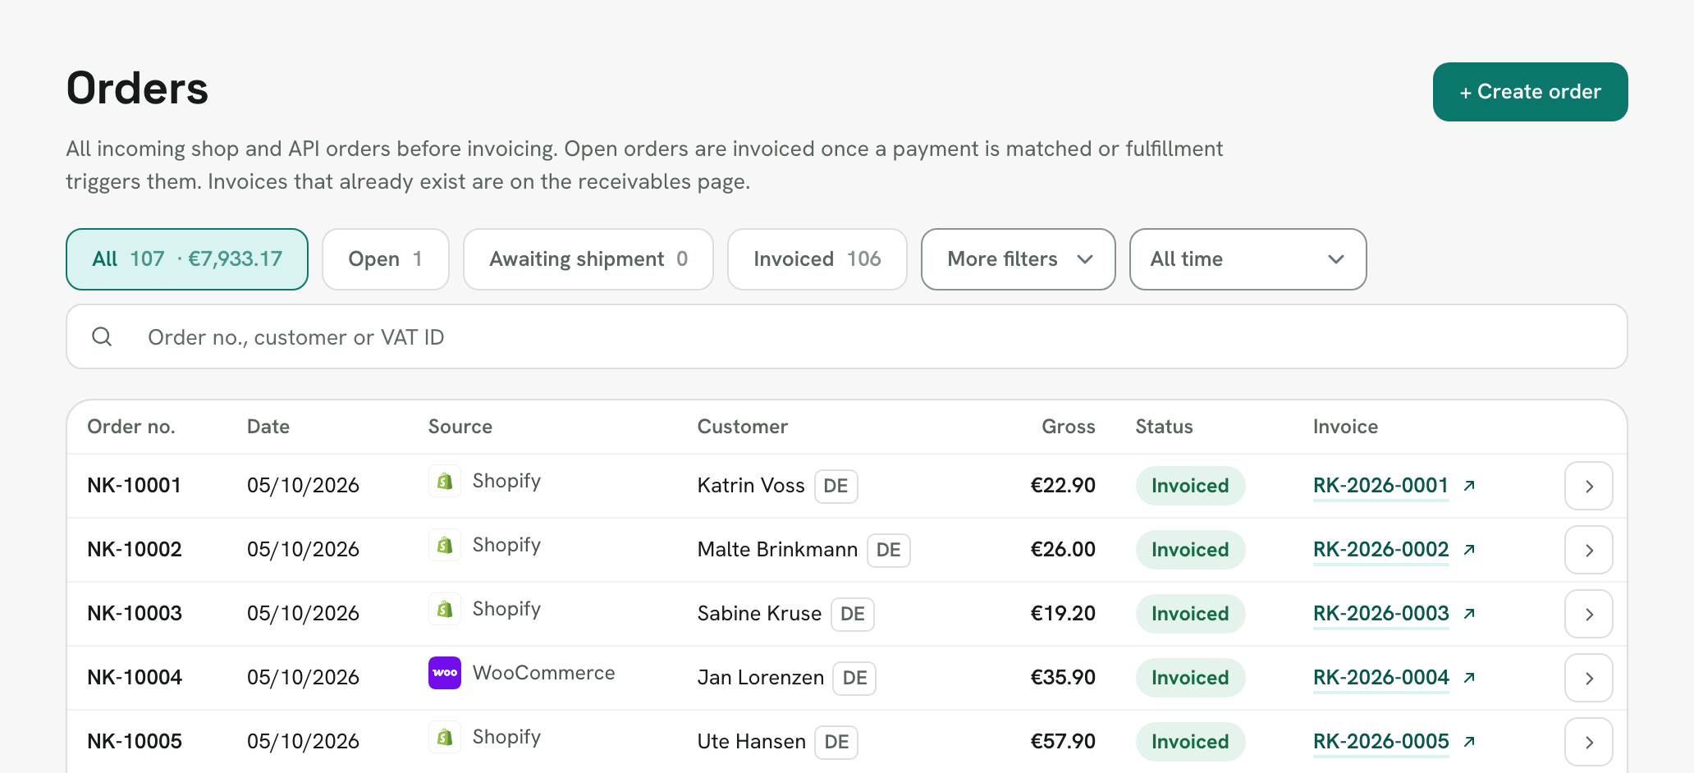Screen dimensions: 1694x773
Task: Click the Create order button
Action: click(1531, 92)
